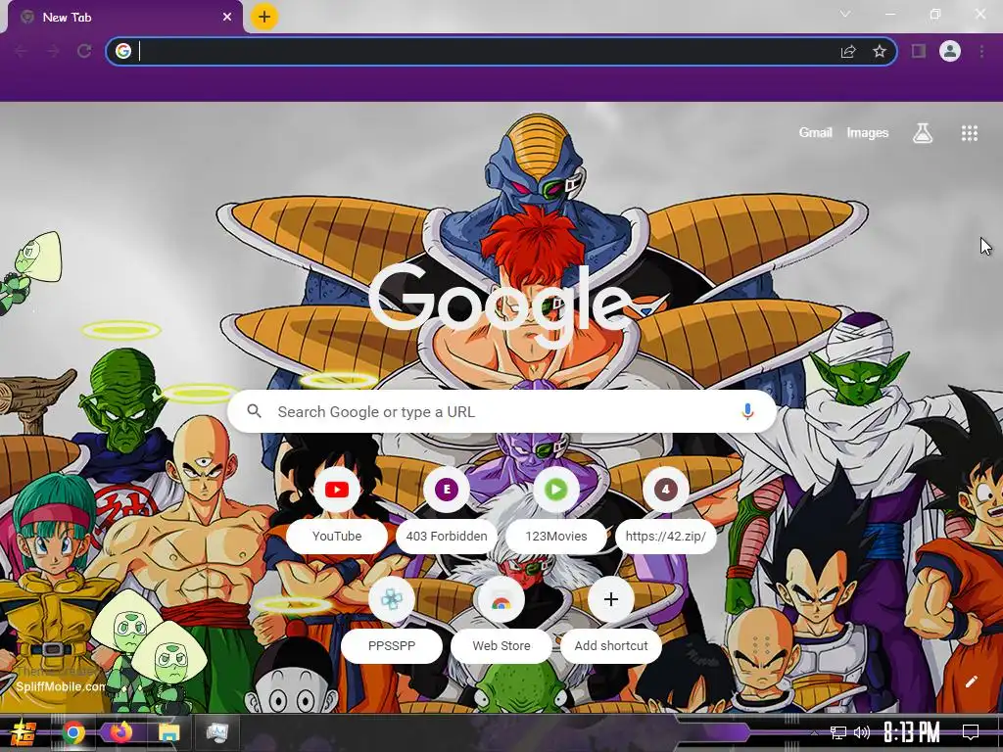The height and width of the screenshot is (752, 1003).
Task: Reload the page
Action: pos(84,51)
